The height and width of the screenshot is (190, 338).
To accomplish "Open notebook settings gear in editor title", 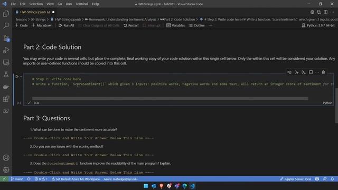I will pos(312,12).
